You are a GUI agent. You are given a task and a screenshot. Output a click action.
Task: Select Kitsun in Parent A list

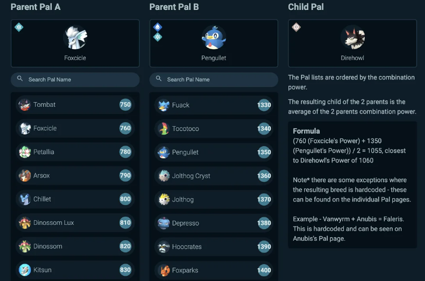pyautogui.click(x=75, y=270)
